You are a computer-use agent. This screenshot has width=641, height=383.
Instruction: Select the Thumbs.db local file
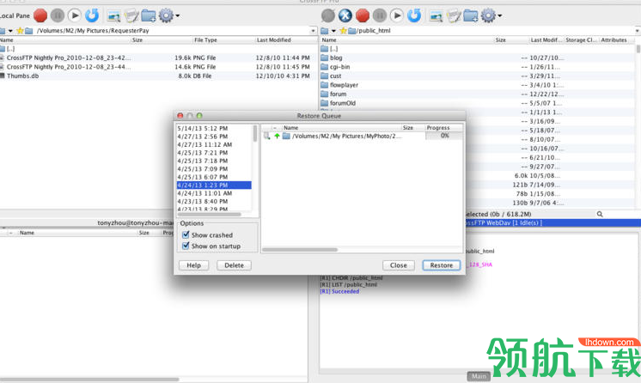[x=22, y=76]
